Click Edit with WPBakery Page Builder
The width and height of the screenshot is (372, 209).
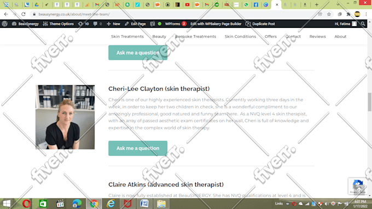point(216,24)
